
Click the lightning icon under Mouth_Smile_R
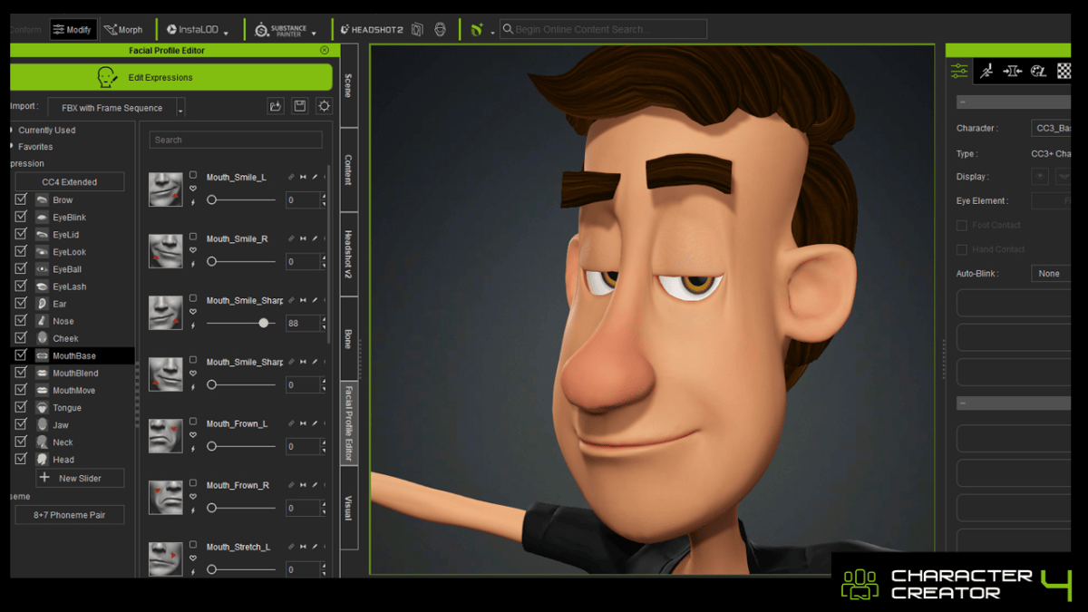[x=193, y=263]
